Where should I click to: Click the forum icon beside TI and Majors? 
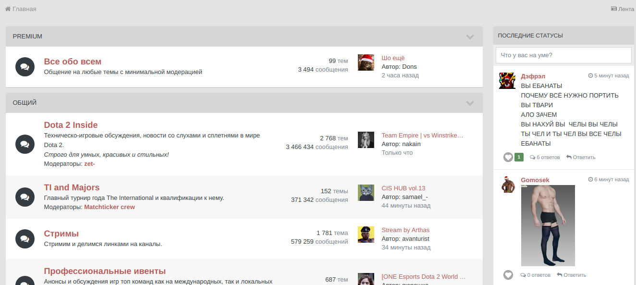coord(24,197)
